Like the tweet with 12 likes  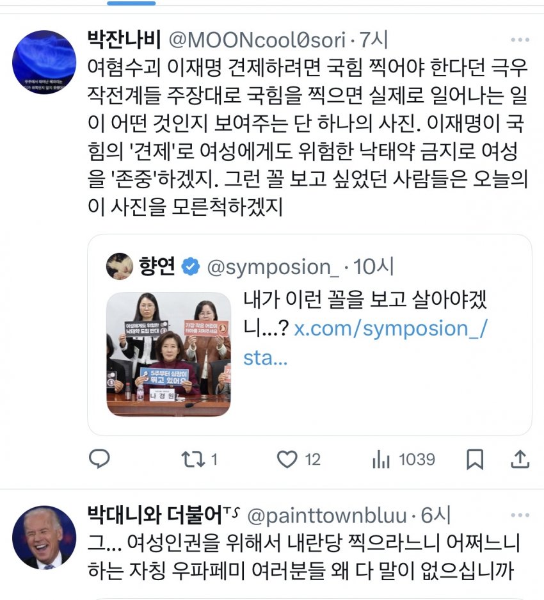click(298, 459)
